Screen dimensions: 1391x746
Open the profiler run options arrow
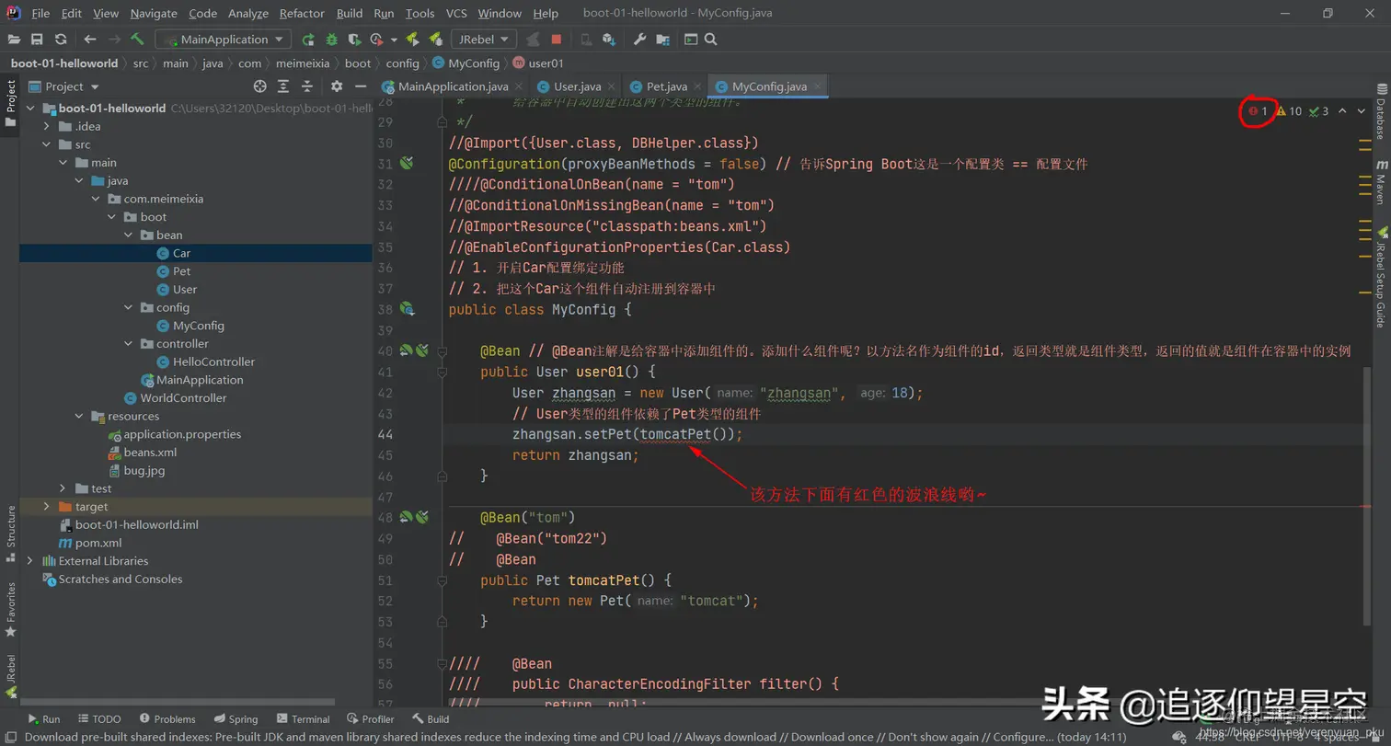pyautogui.click(x=394, y=40)
